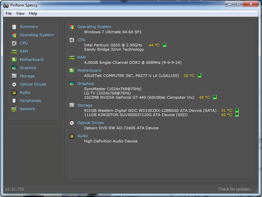
Task: Click the Audio speaker icon in summary panel
Action: point(72,136)
